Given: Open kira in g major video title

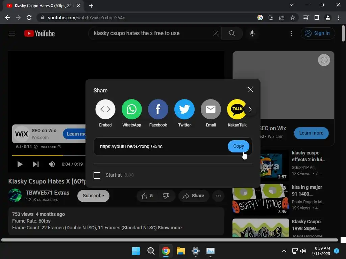Looking at the screenshot, I should tap(307, 191).
